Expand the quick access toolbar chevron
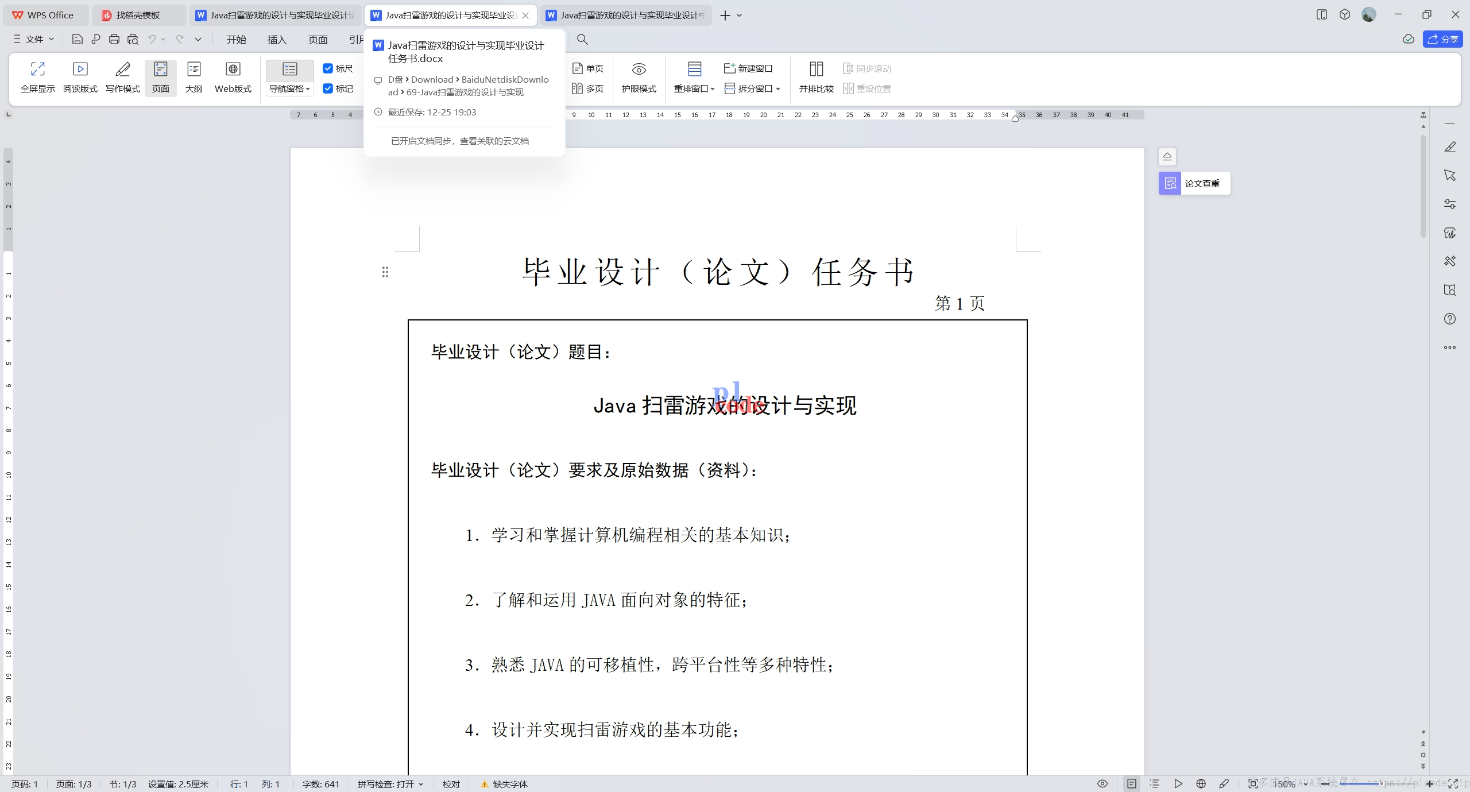The width and height of the screenshot is (1470, 792). tap(198, 39)
